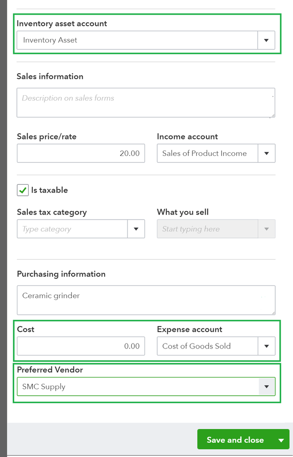Open the Inventory asset account dropdown arrow
The image size is (293, 457).
(266, 40)
